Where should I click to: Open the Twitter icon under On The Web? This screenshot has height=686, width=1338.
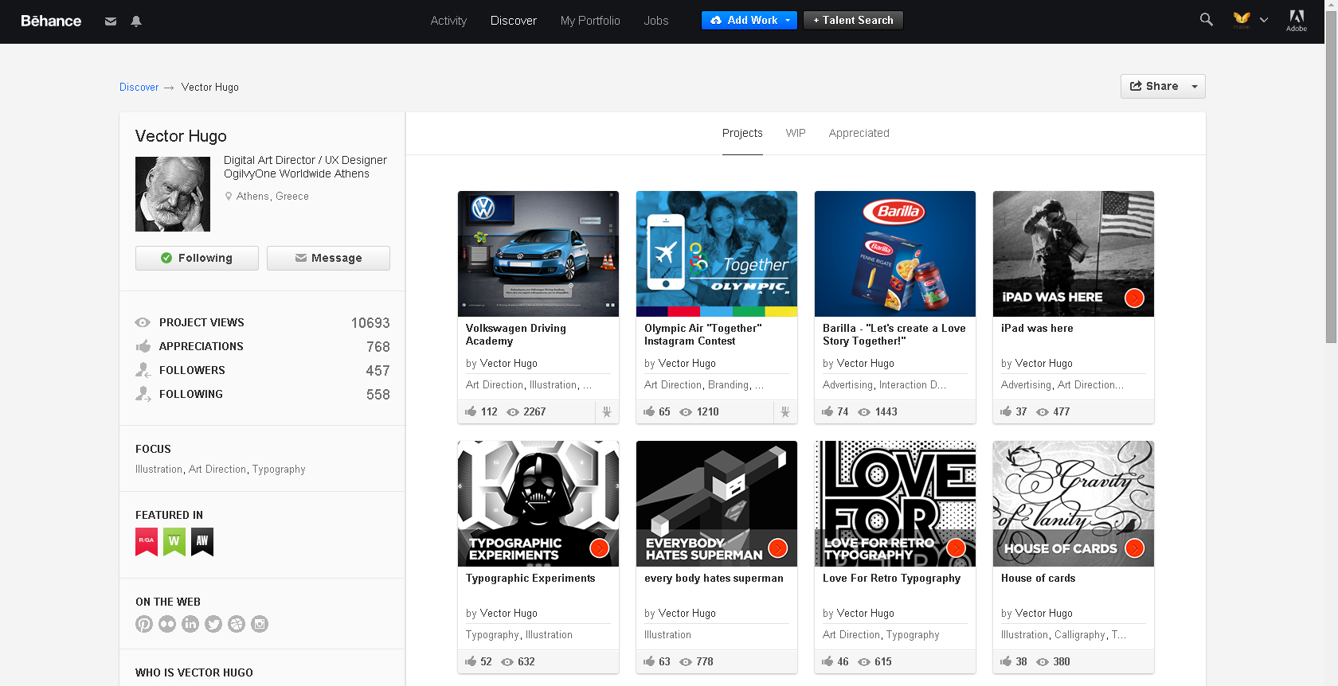213,624
